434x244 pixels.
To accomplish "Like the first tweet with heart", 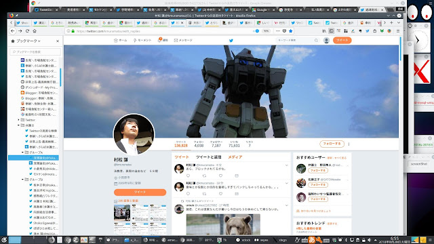I will click(220, 176).
